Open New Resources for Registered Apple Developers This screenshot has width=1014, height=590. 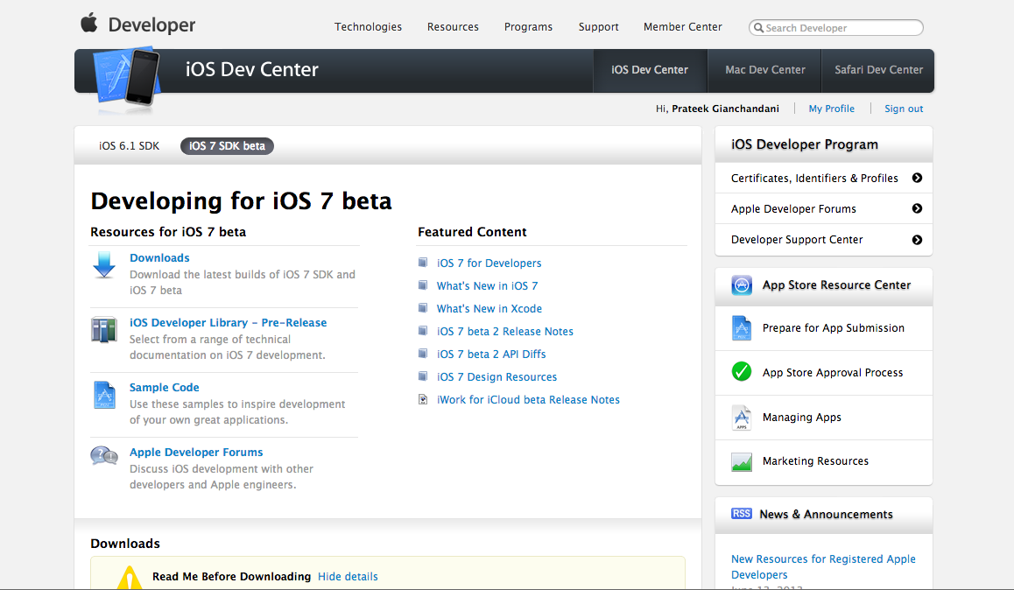[x=823, y=566]
